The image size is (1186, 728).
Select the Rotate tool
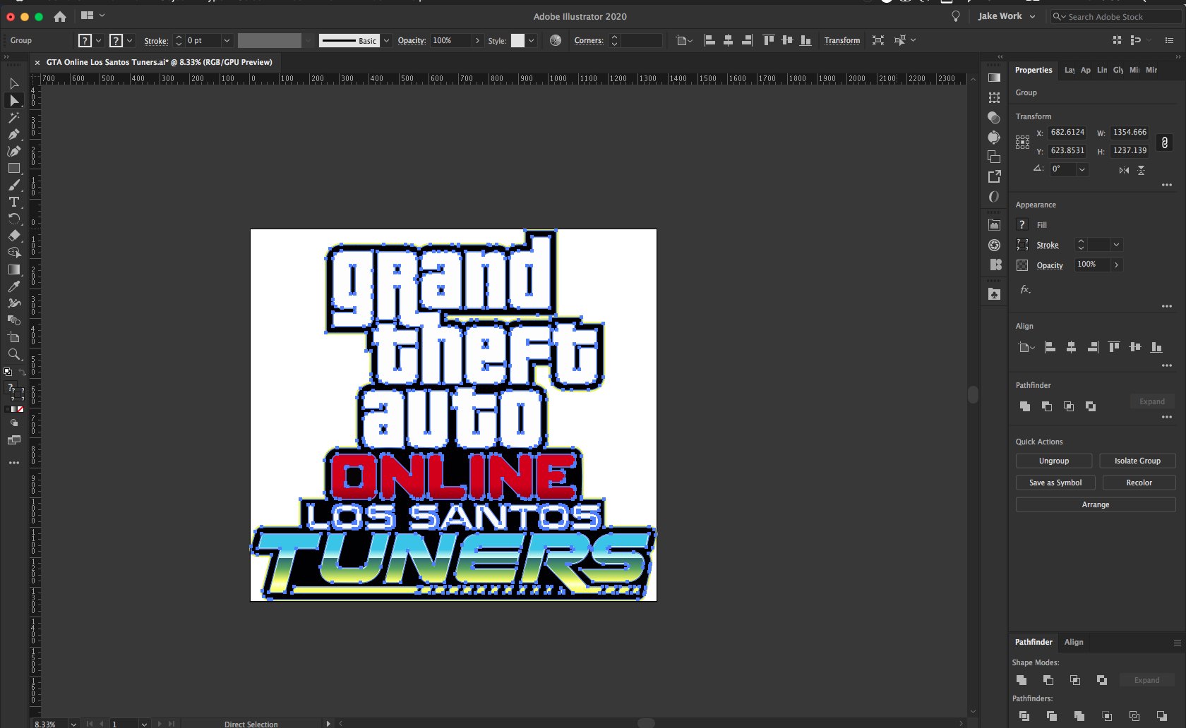[x=13, y=219]
